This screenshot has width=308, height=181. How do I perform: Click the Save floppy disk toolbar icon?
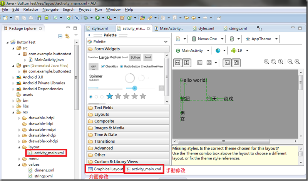point(17,18)
